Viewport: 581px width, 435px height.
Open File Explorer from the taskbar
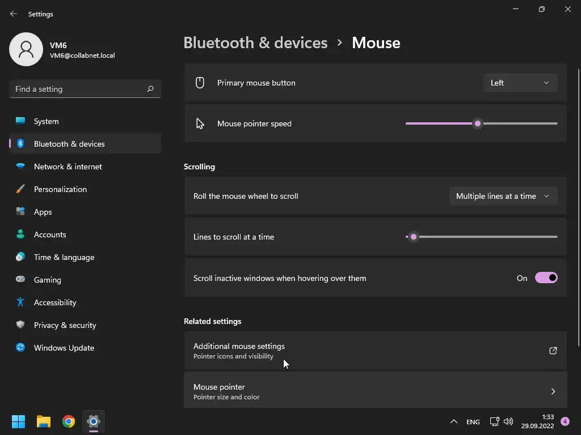[44, 421]
